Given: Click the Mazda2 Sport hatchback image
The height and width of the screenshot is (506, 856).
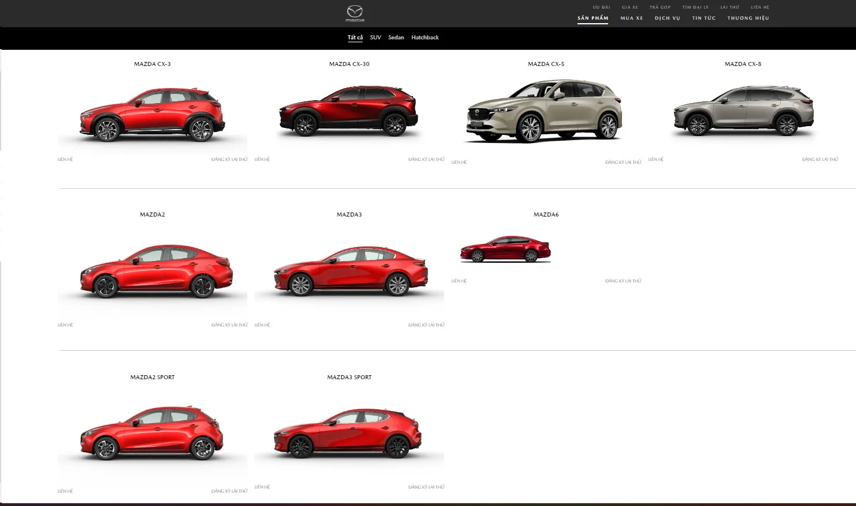Looking at the screenshot, I should (x=152, y=432).
